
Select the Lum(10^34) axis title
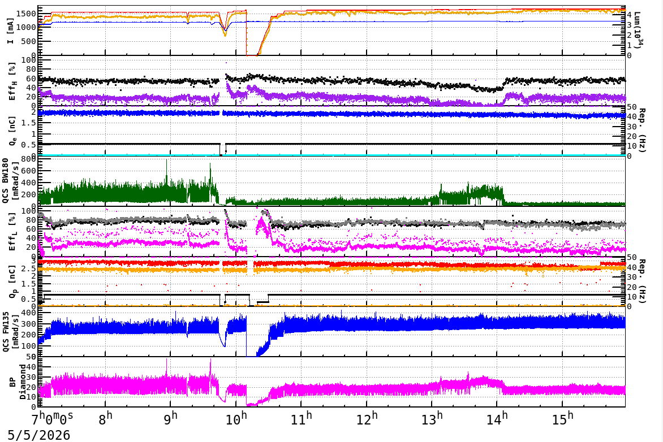(639, 29)
